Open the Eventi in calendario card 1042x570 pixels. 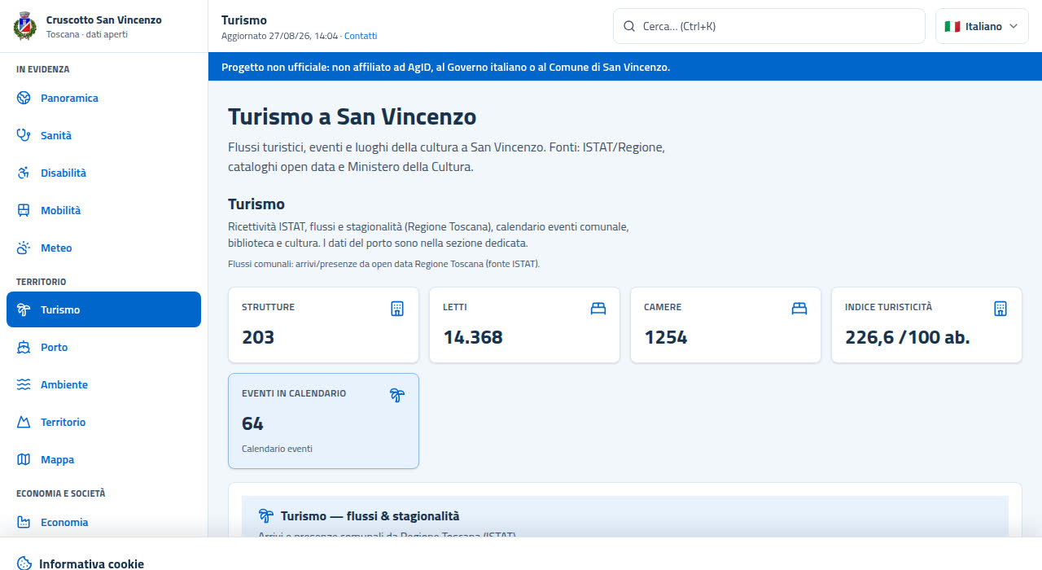pos(323,421)
